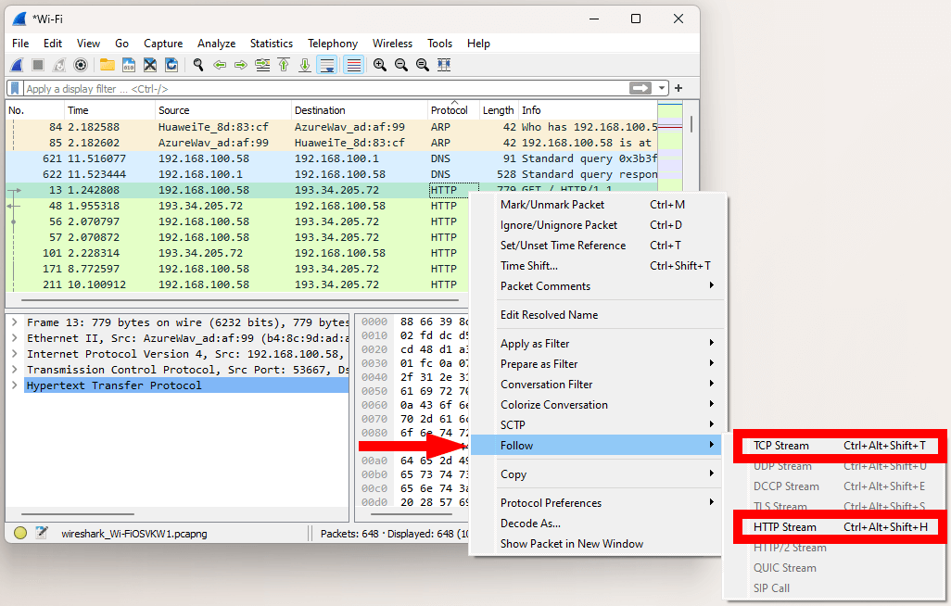Sort packets by the Destination column header
951x606 pixels.
360,110
